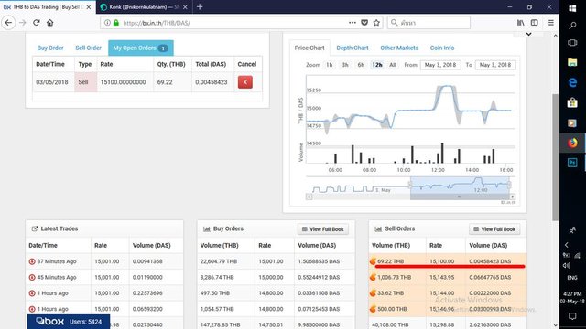Open Firefox library icon

520,23
